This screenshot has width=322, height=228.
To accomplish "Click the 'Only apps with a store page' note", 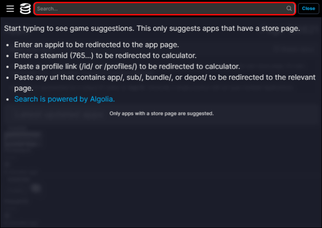I will tap(161, 114).
